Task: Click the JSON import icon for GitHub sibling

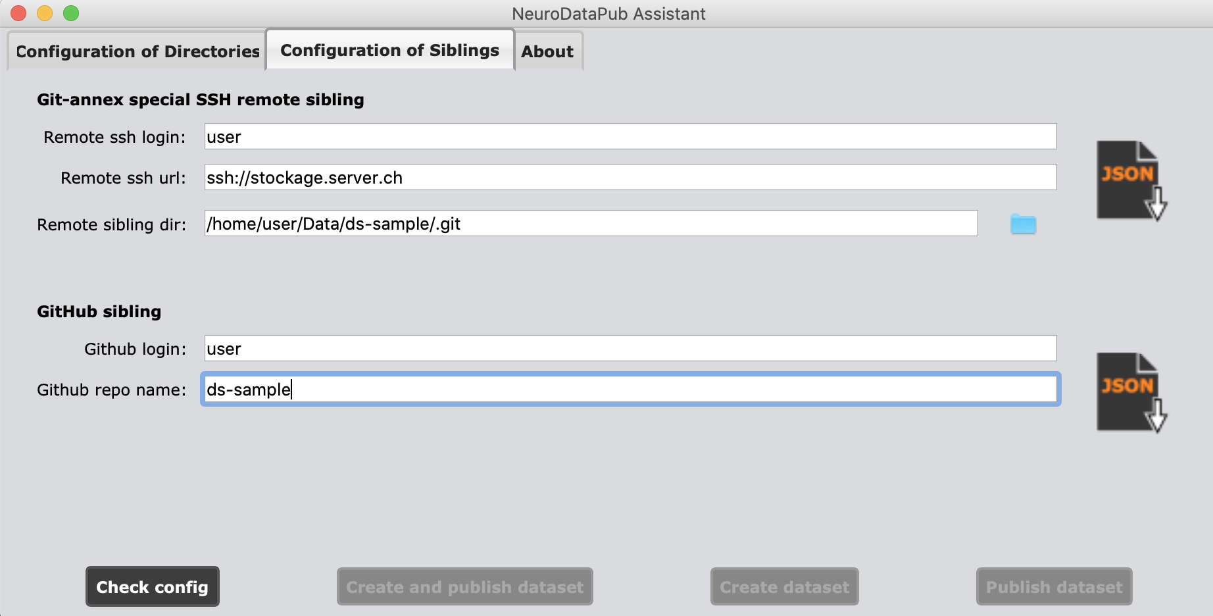Action: pyautogui.click(x=1130, y=392)
